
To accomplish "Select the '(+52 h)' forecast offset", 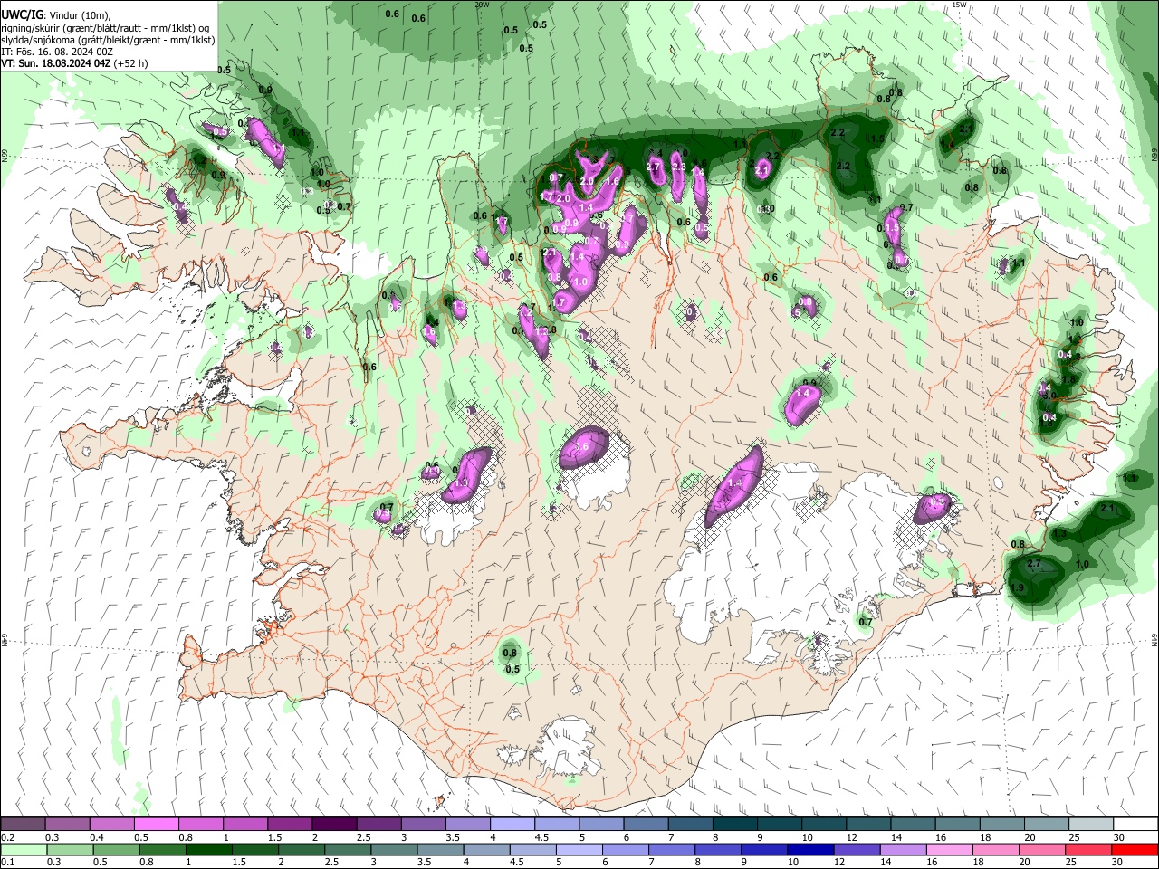I will pyautogui.click(x=130, y=63).
